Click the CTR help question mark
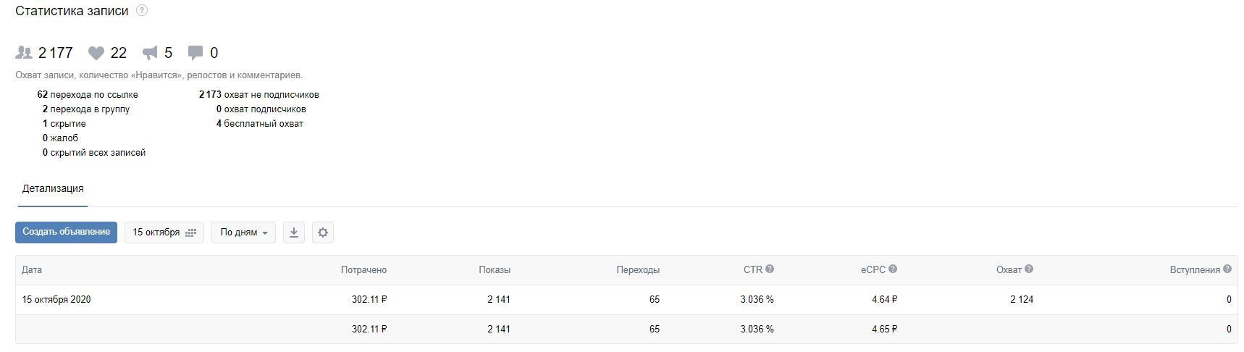Image resolution: width=1244 pixels, height=352 pixels. (770, 269)
